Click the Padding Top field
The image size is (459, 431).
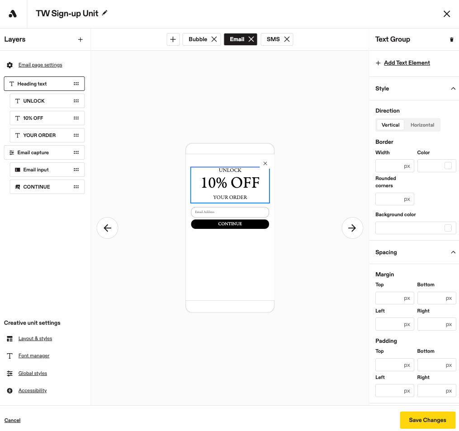(395, 365)
